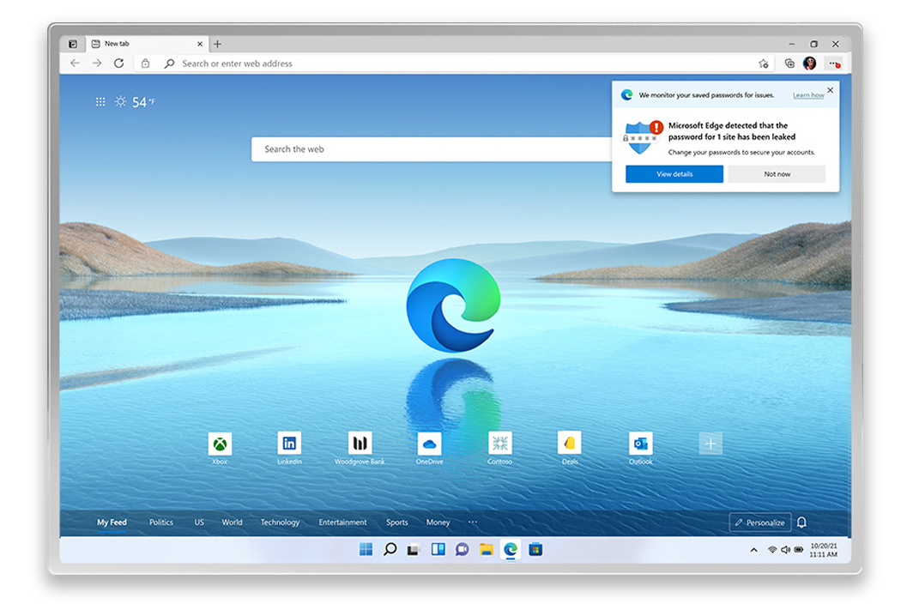Follow the Learn how link

(x=808, y=95)
